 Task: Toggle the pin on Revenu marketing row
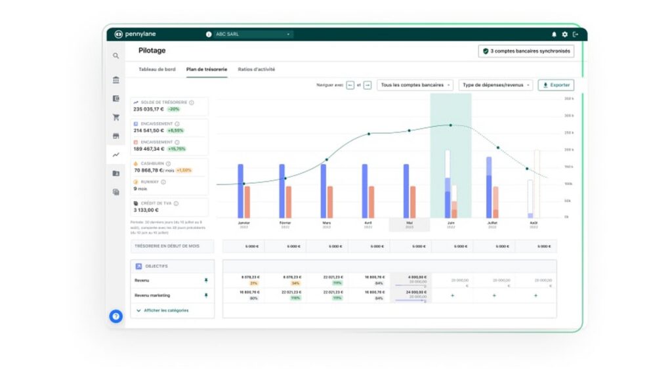click(x=206, y=295)
